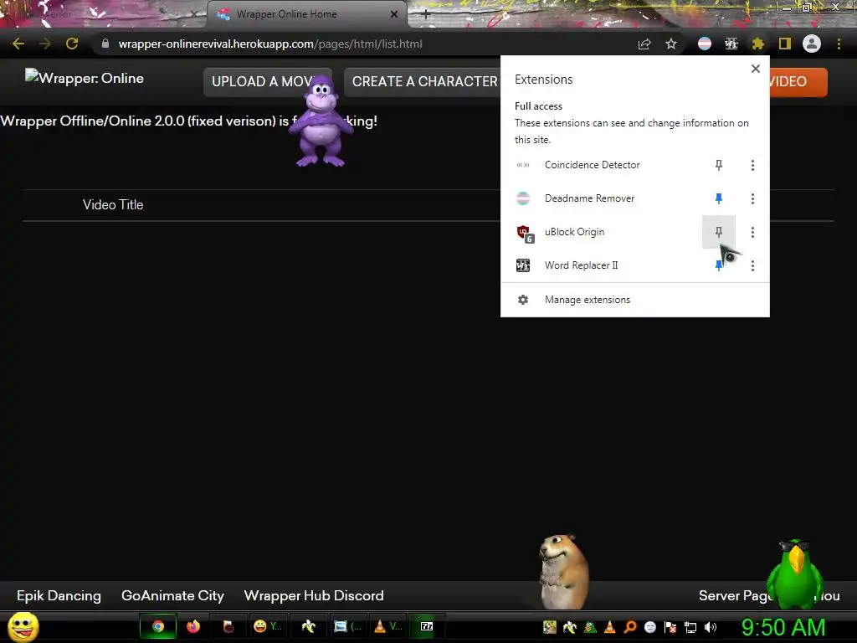This screenshot has width=857, height=643.
Task: Click the Manage extensions gear icon
Action: click(523, 300)
